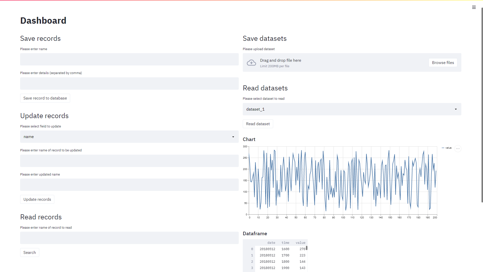
Task: Click the line chart plot area
Action: pos(343,180)
